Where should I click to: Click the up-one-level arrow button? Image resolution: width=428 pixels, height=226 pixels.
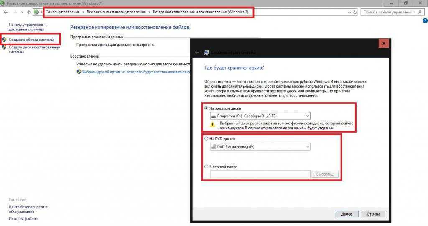coord(28,12)
